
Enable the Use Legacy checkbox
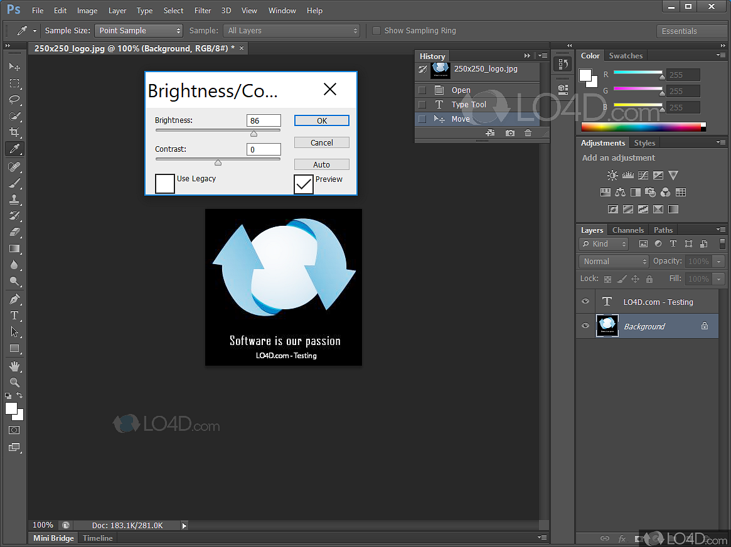point(165,184)
